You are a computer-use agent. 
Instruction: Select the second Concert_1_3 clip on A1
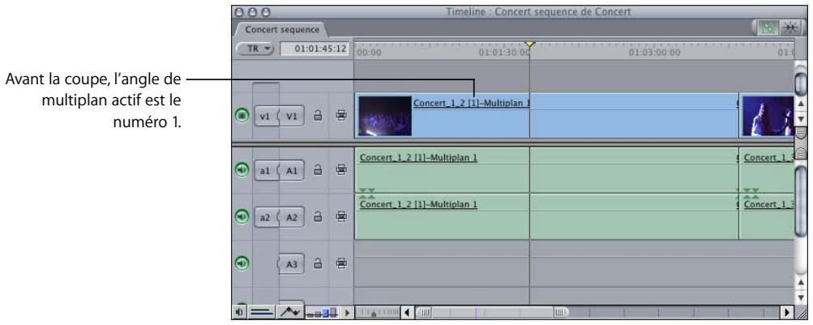tap(767, 169)
